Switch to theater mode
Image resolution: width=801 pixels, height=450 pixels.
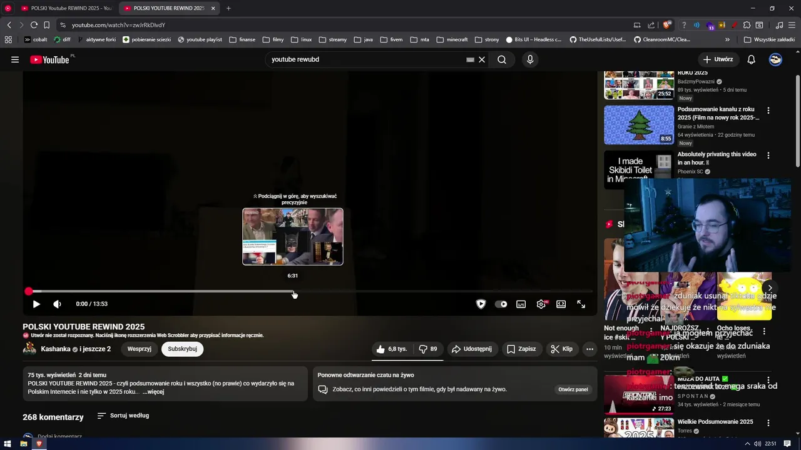561,304
